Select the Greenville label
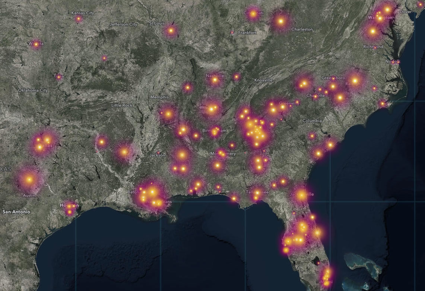Image resolution: width=425 pixels, height=291 pixels. tap(289, 103)
